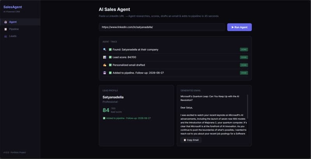Click the writing hand email icon
This screenshot has width=311, height=159.
tap(105, 65)
